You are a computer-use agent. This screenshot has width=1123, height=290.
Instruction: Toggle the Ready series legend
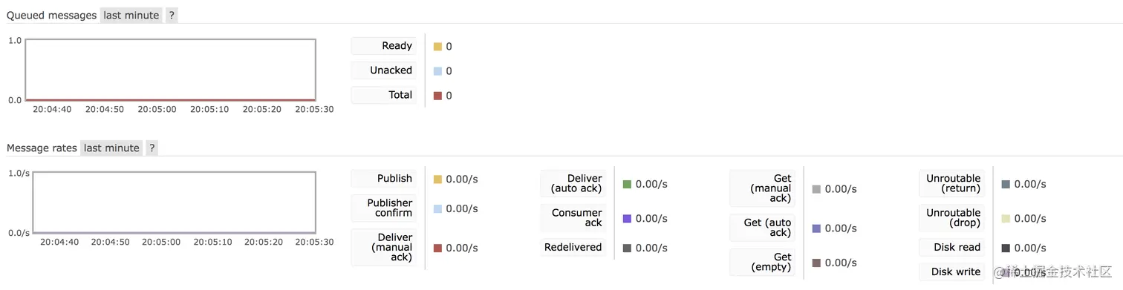click(383, 46)
